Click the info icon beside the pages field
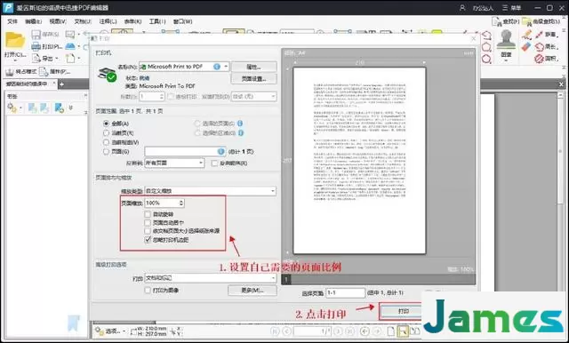 (x=220, y=152)
